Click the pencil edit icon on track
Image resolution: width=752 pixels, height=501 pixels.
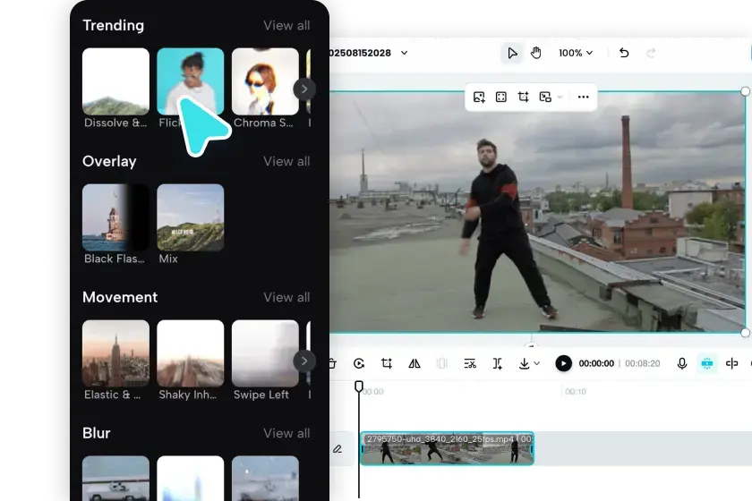(338, 449)
